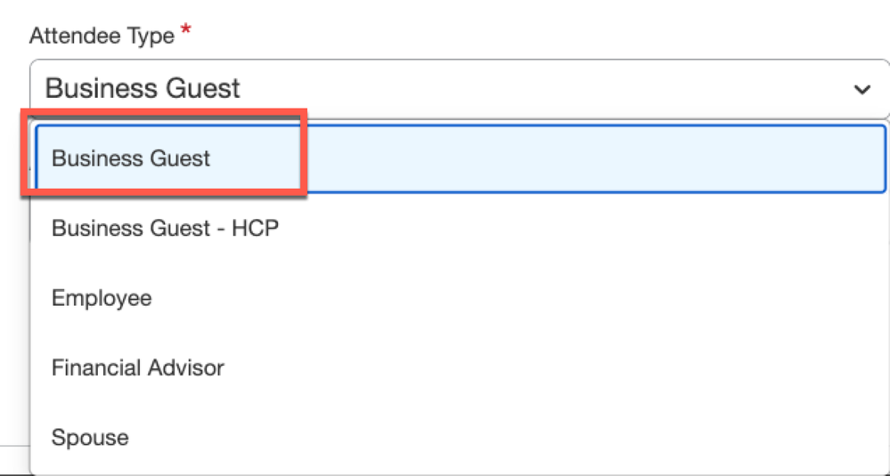Click the Attendee Type field label
Screen dimensions: 890x476
click(102, 36)
